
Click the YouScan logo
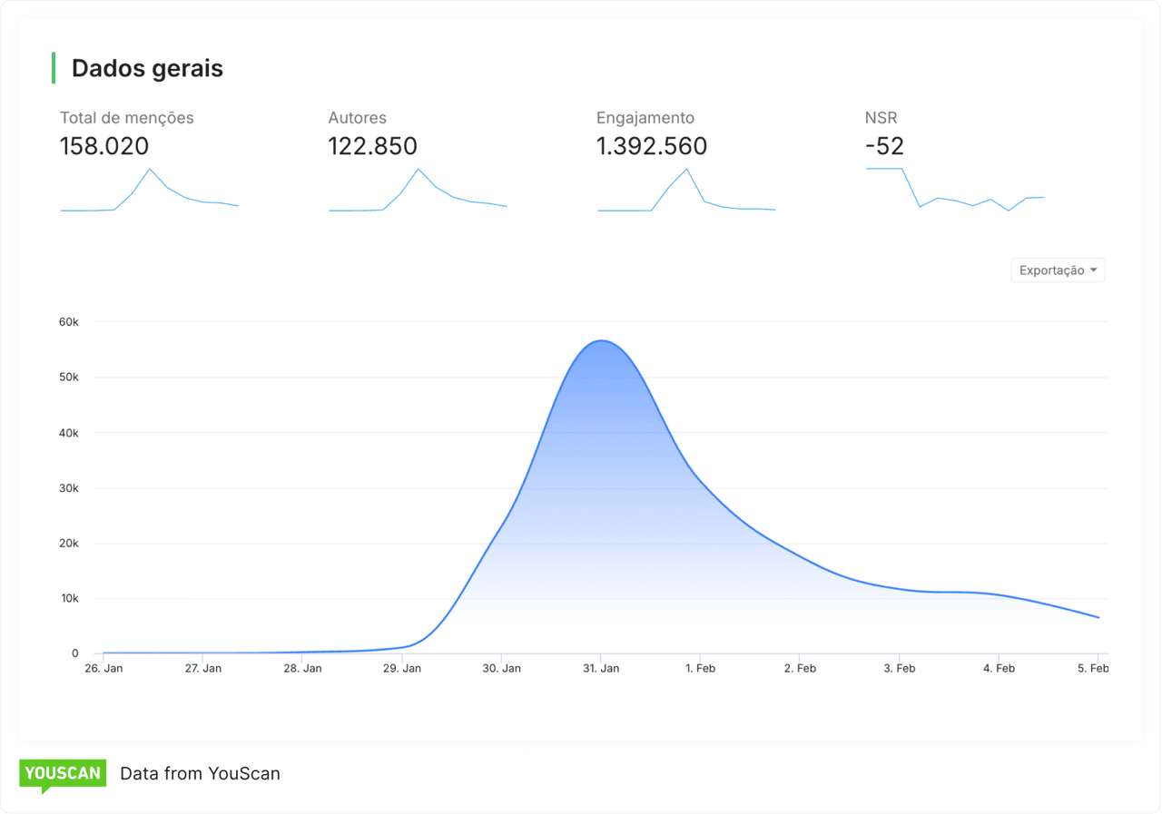point(63,774)
